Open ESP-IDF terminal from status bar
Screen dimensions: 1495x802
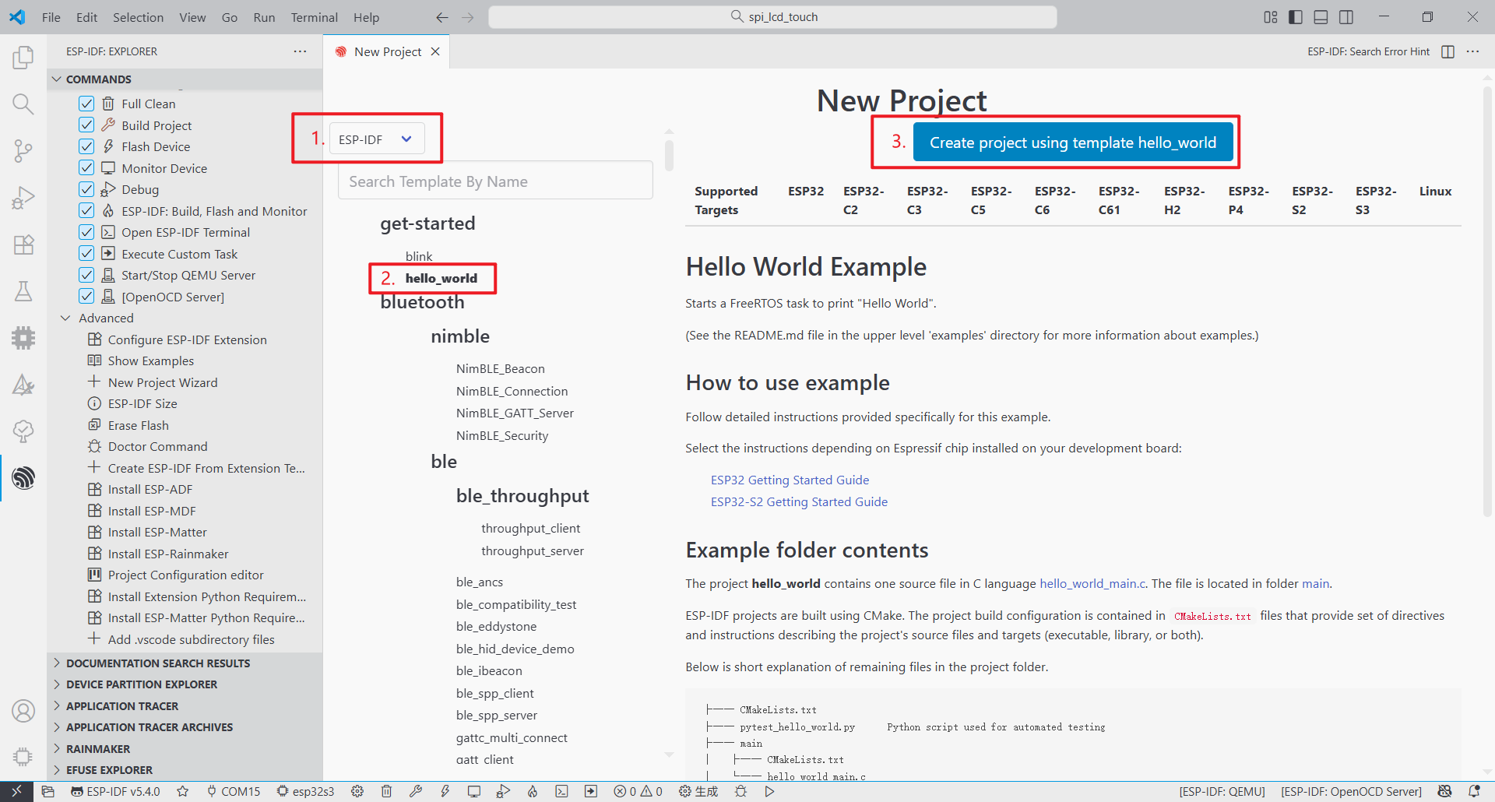pyautogui.click(x=561, y=791)
